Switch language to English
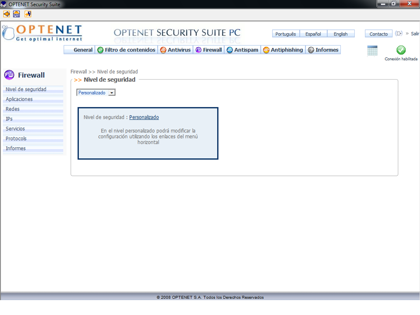The width and height of the screenshot is (420, 315). pos(340,34)
